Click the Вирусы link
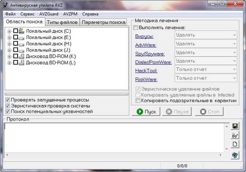The height and width of the screenshot is (172, 246). click(x=144, y=36)
